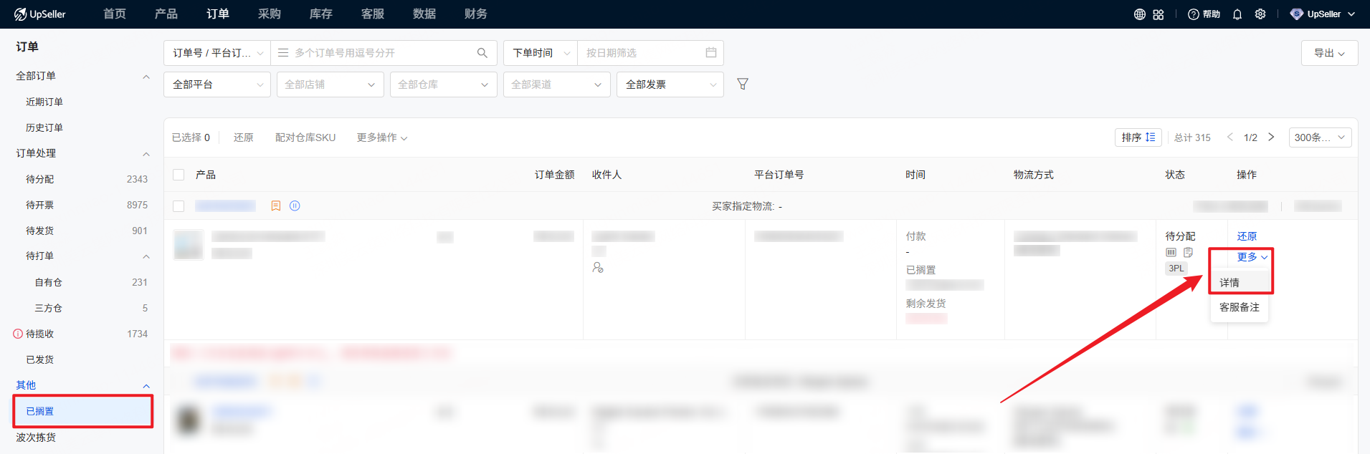This screenshot has width=1370, height=454.
Task: Click the recipient person icon
Action: point(598,268)
